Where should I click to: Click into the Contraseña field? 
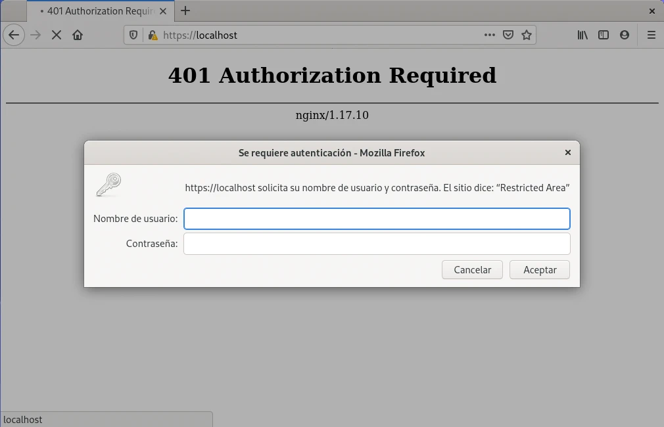[x=377, y=244]
